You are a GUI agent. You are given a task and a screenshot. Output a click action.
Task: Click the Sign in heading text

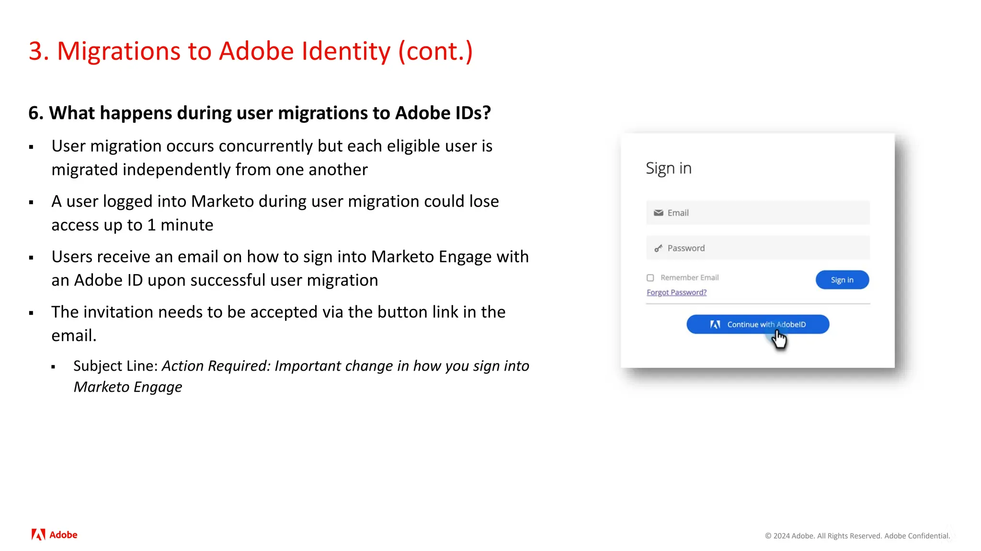(669, 168)
